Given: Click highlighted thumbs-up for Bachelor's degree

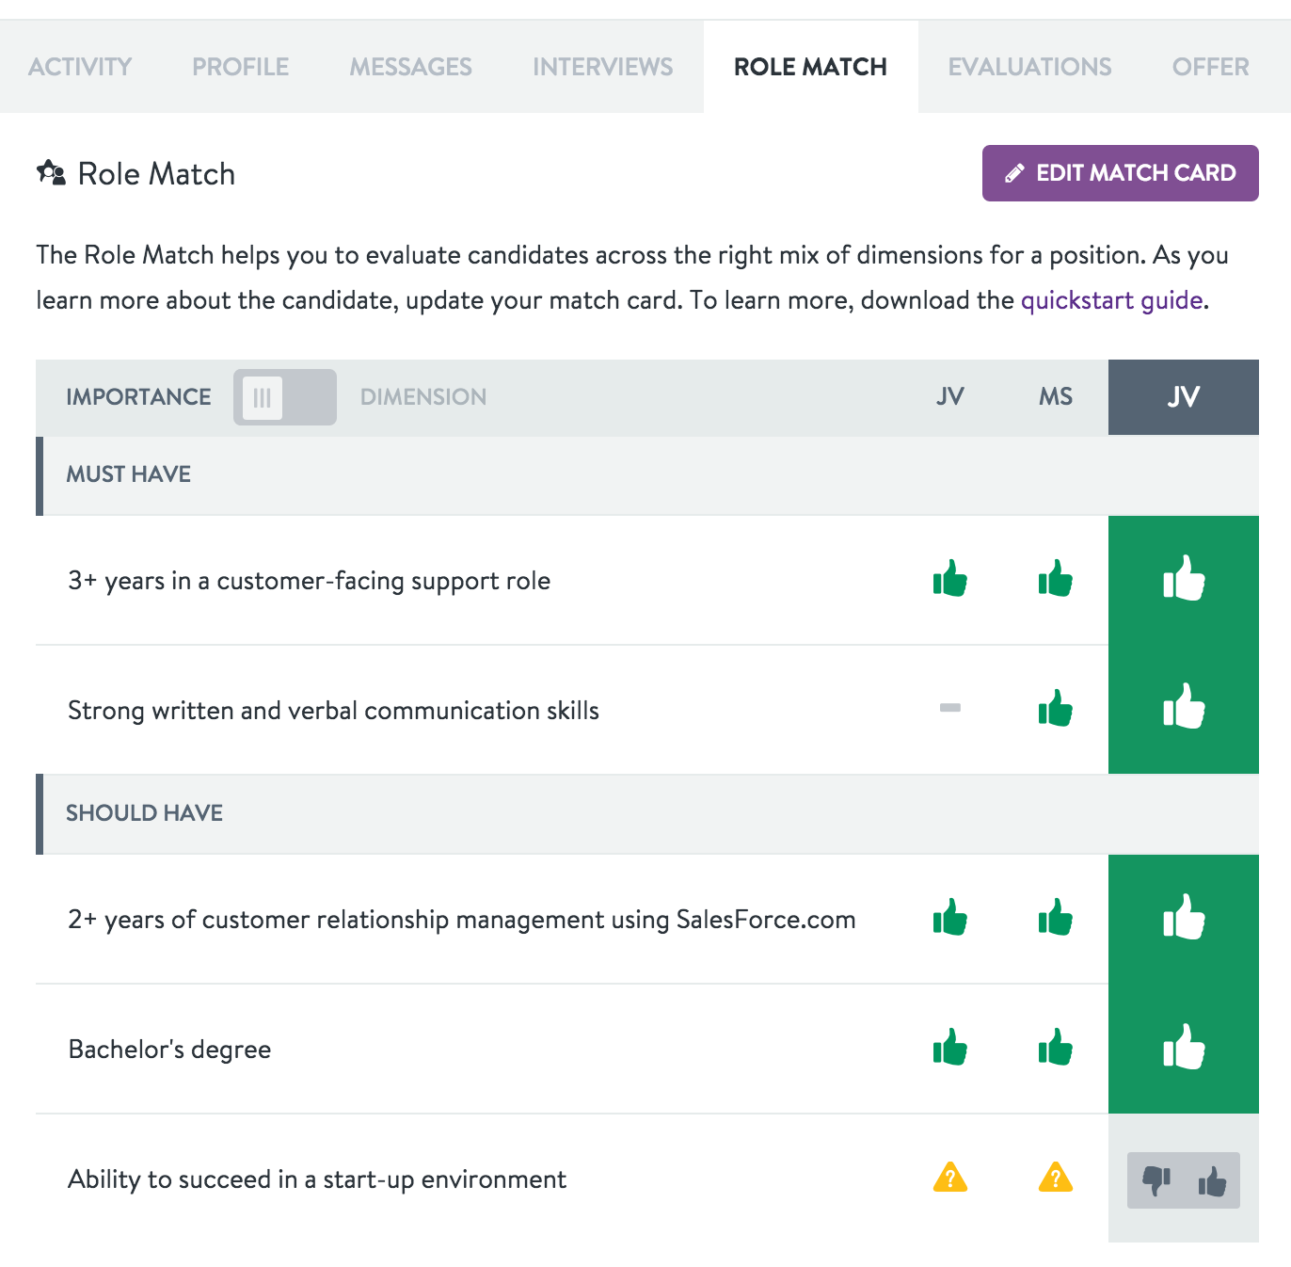Looking at the screenshot, I should 1183,1048.
